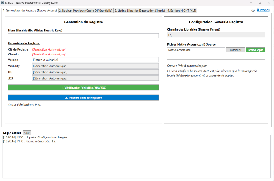274x181 pixels.
Task: Select the Édition NICNT (KLT) tab
Action: click(181, 11)
